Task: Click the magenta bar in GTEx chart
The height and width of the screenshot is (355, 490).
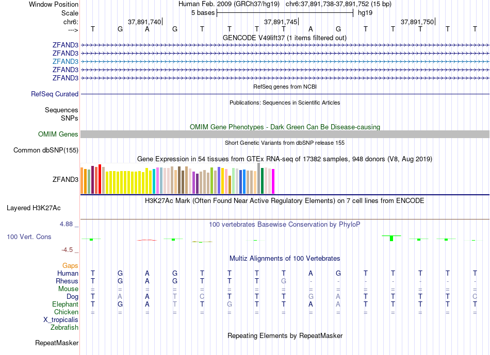Action: pos(273,181)
